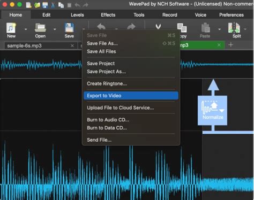Select Save Project As... in the menu

point(131,72)
